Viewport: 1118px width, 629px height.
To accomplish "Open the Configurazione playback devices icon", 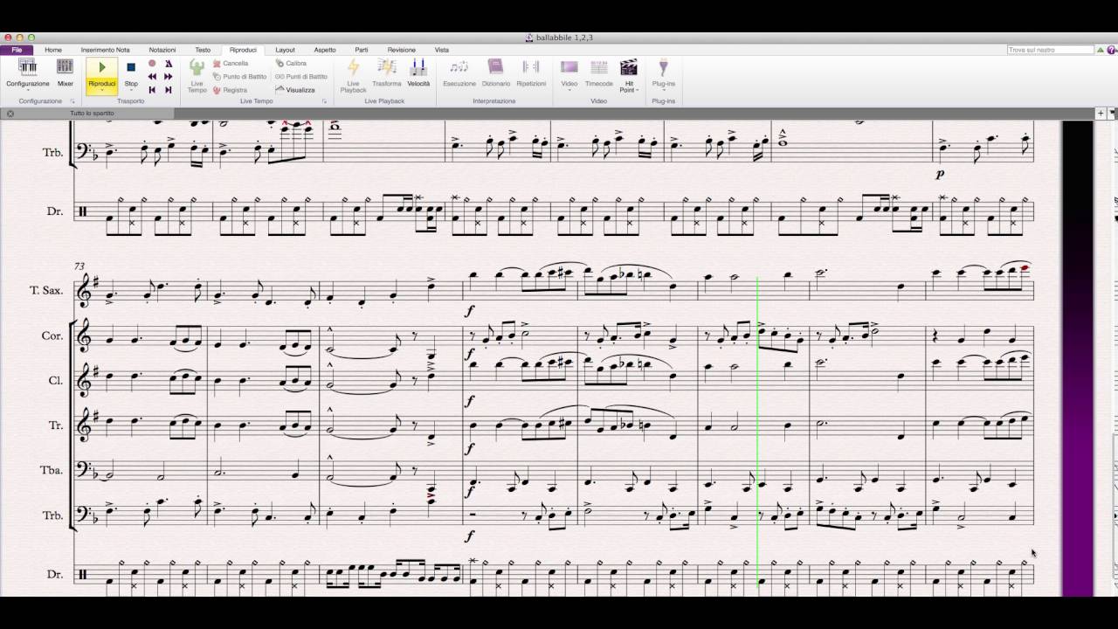I will tap(28, 67).
